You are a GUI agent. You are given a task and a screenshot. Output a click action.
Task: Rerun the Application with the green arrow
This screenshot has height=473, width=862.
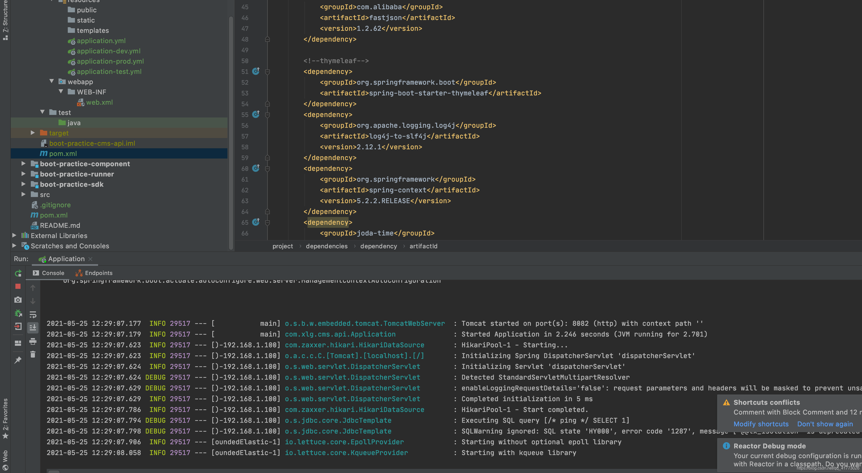point(18,273)
